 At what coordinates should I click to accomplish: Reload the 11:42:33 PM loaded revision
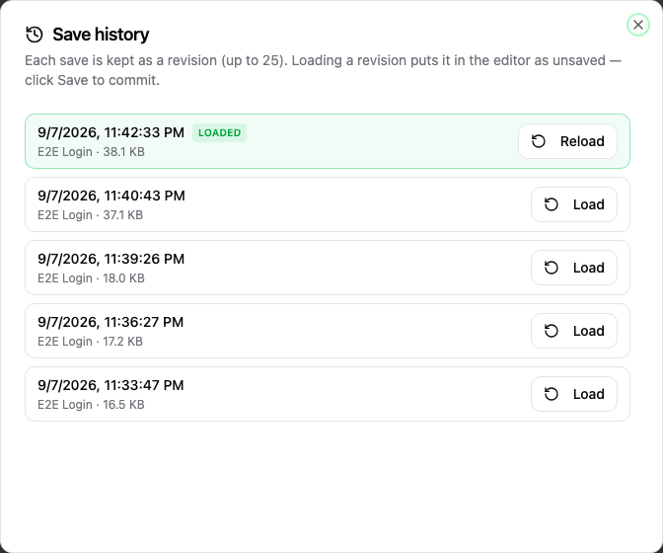tap(567, 141)
